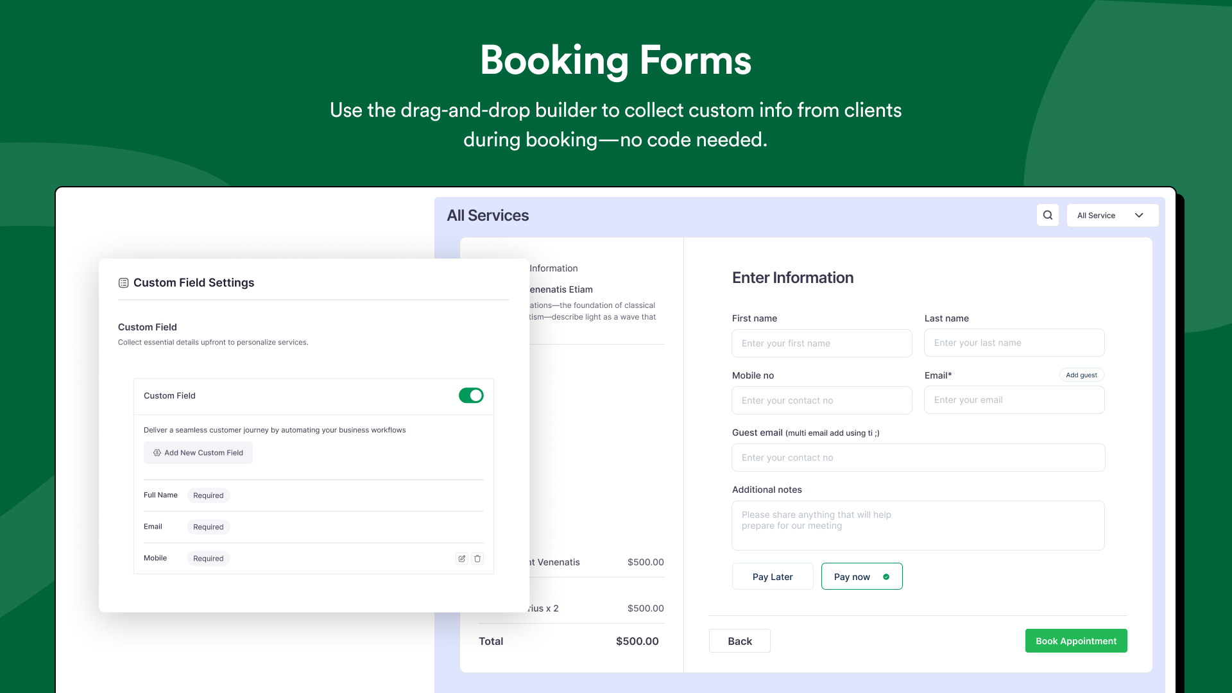Screen dimensions: 1232x693
Task: Click the Custom Field Settings list icon
Action: coord(123,283)
